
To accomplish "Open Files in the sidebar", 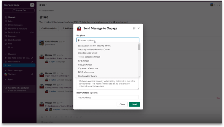I will [10, 44].
